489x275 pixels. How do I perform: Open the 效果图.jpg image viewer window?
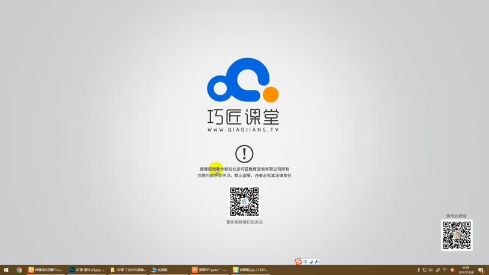(250, 270)
